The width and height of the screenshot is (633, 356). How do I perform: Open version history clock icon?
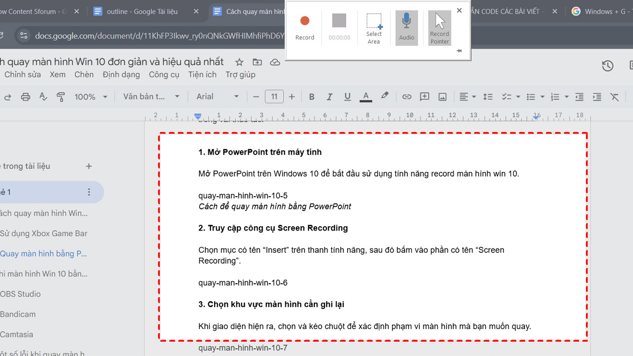point(608,65)
